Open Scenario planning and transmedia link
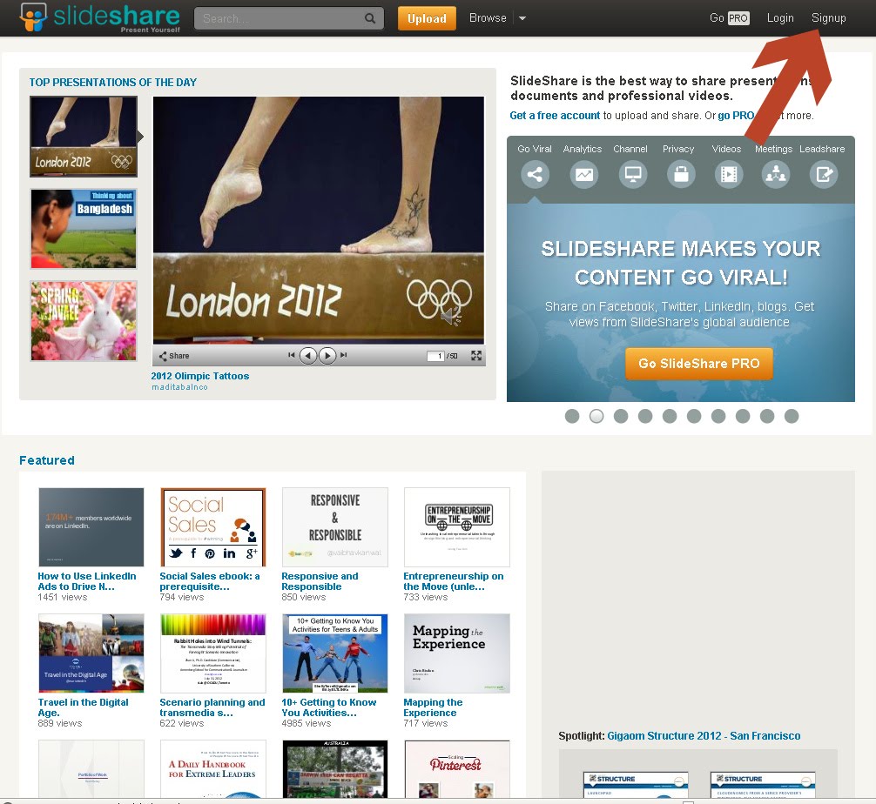The height and width of the screenshot is (804, 876). tap(212, 707)
